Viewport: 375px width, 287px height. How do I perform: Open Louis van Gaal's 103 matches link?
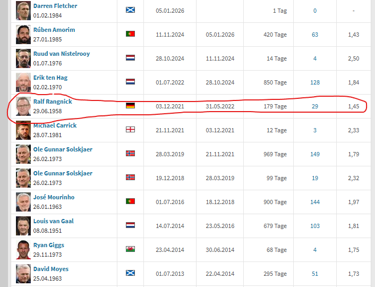coord(315,226)
